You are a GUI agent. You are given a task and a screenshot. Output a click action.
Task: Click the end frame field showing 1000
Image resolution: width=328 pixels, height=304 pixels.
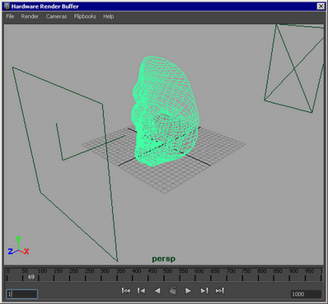point(306,294)
